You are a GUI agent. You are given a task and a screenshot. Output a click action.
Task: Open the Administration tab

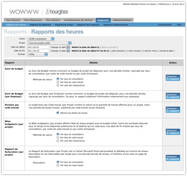(122, 20)
